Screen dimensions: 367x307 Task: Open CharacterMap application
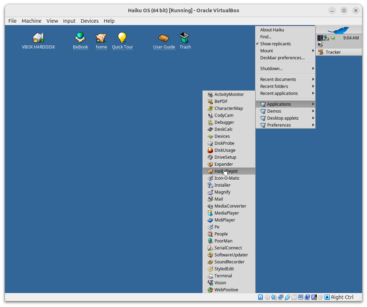[229, 108]
